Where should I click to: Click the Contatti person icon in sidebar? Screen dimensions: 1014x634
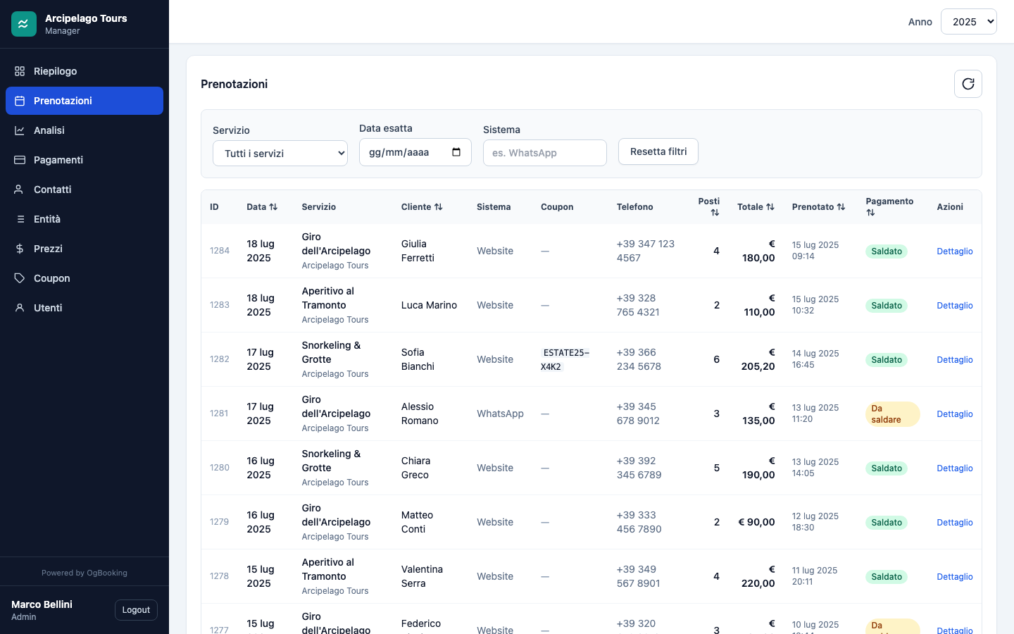point(20,189)
